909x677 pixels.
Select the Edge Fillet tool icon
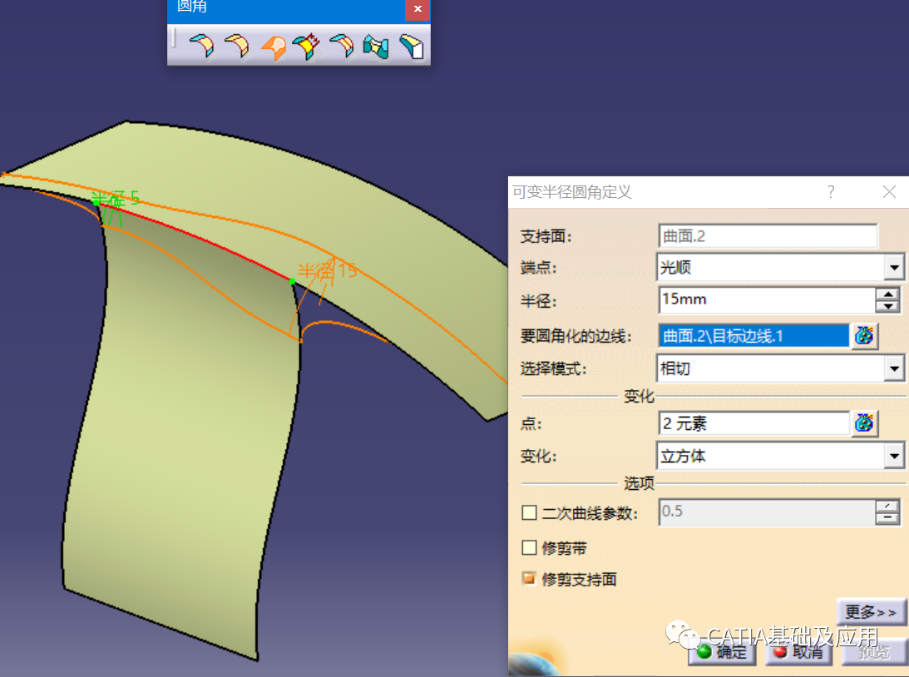tap(236, 46)
